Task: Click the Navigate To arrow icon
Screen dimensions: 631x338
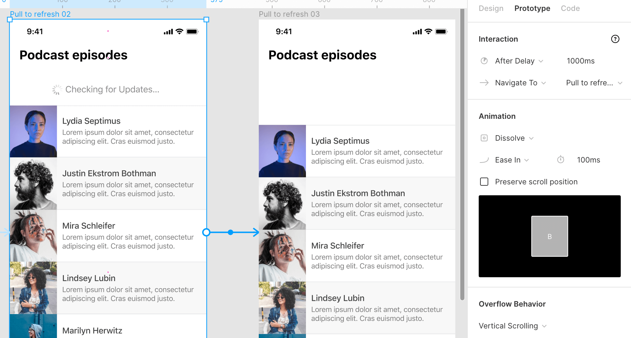Action: pyautogui.click(x=484, y=83)
